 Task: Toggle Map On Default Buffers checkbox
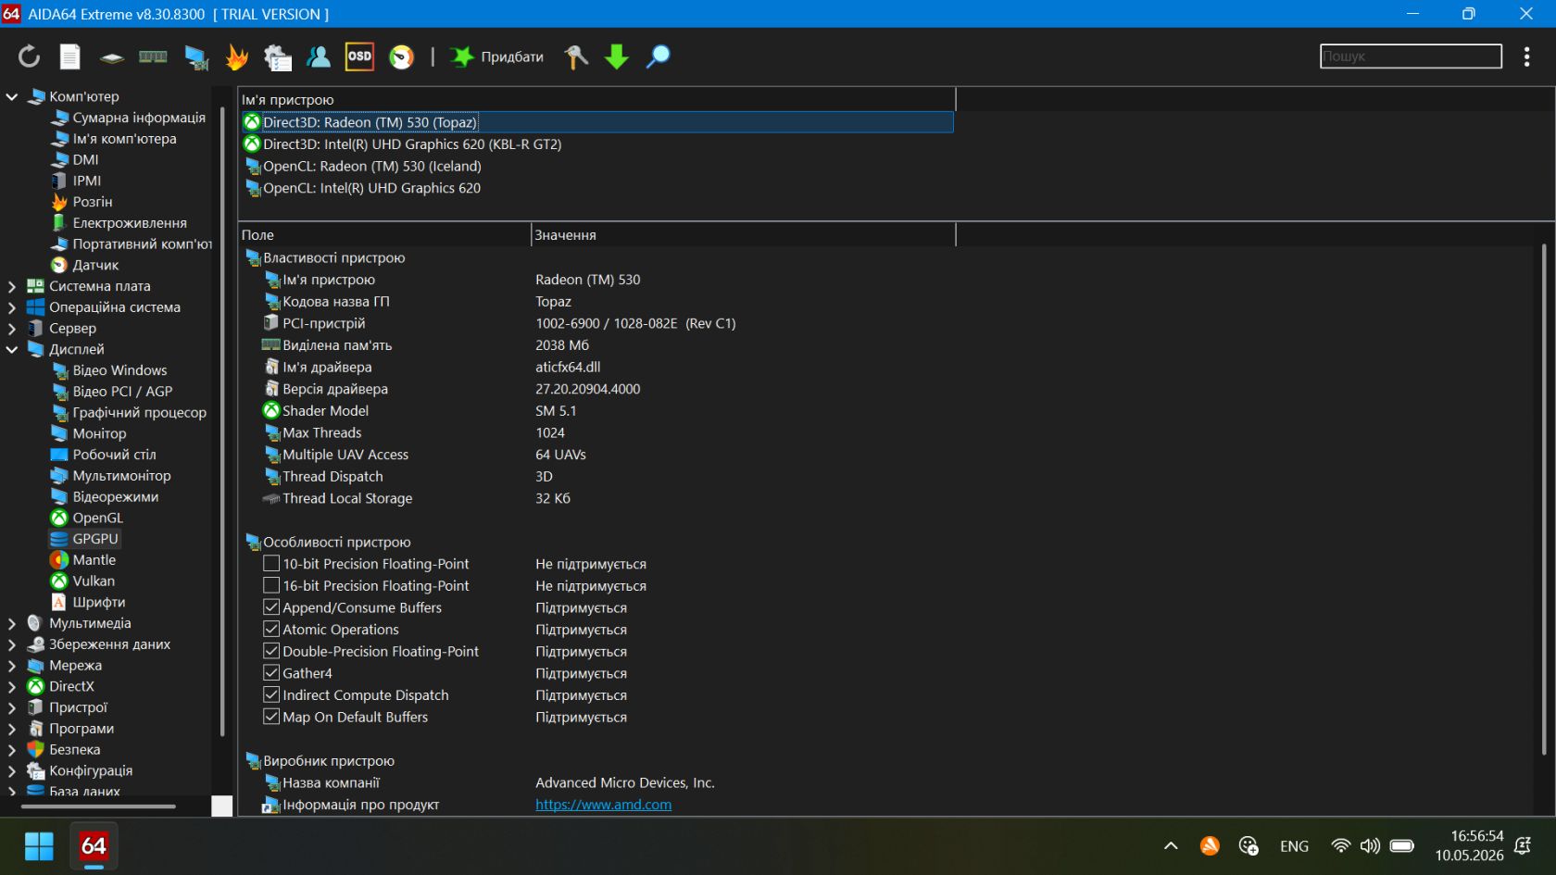pyautogui.click(x=271, y=717)
